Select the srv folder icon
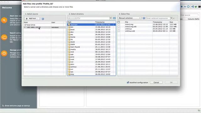This screenshot has width=201, height=113. [x=69, y=69]
